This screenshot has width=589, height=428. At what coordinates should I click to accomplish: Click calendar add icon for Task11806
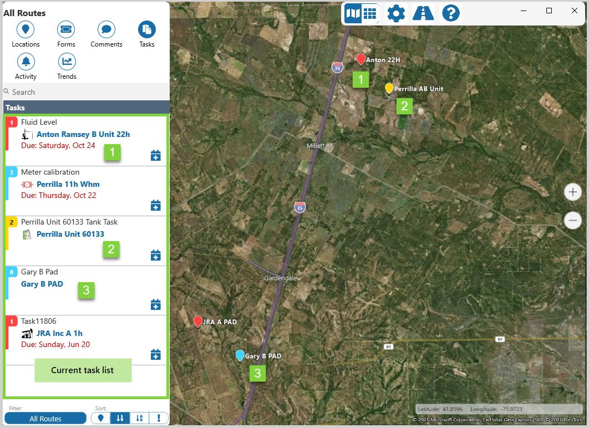click(x=155, y=354)
